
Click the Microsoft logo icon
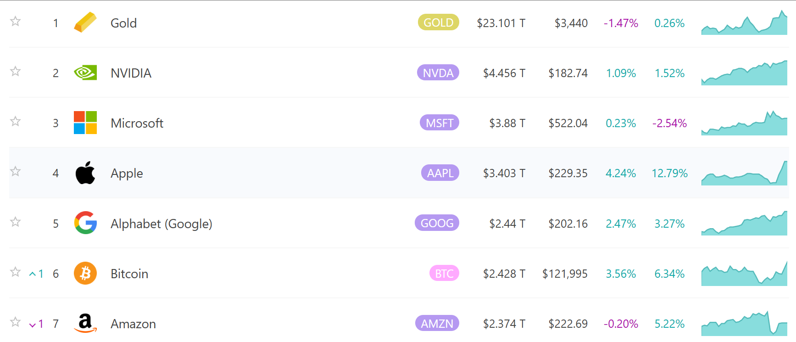[x=85, y=123]
